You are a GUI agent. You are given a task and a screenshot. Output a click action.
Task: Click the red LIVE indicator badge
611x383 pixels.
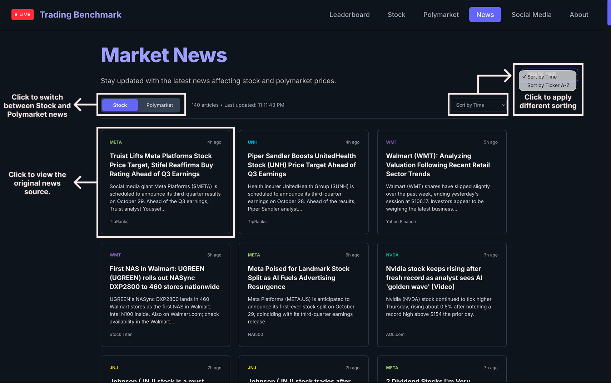coord(23,15)
